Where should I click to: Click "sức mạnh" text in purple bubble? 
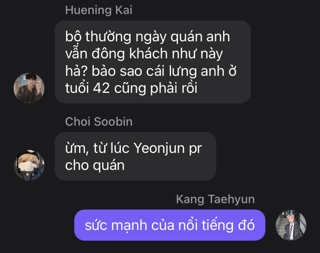(116, 225)
